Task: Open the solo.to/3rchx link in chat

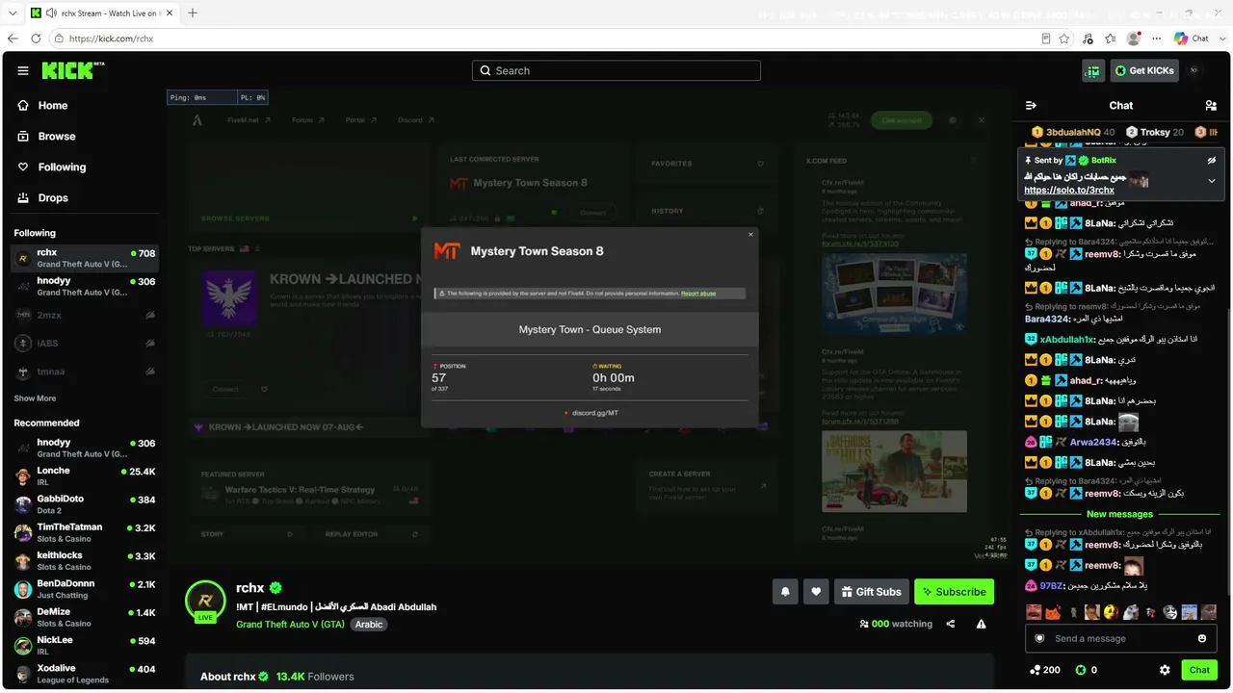Action: [1068, 191]
